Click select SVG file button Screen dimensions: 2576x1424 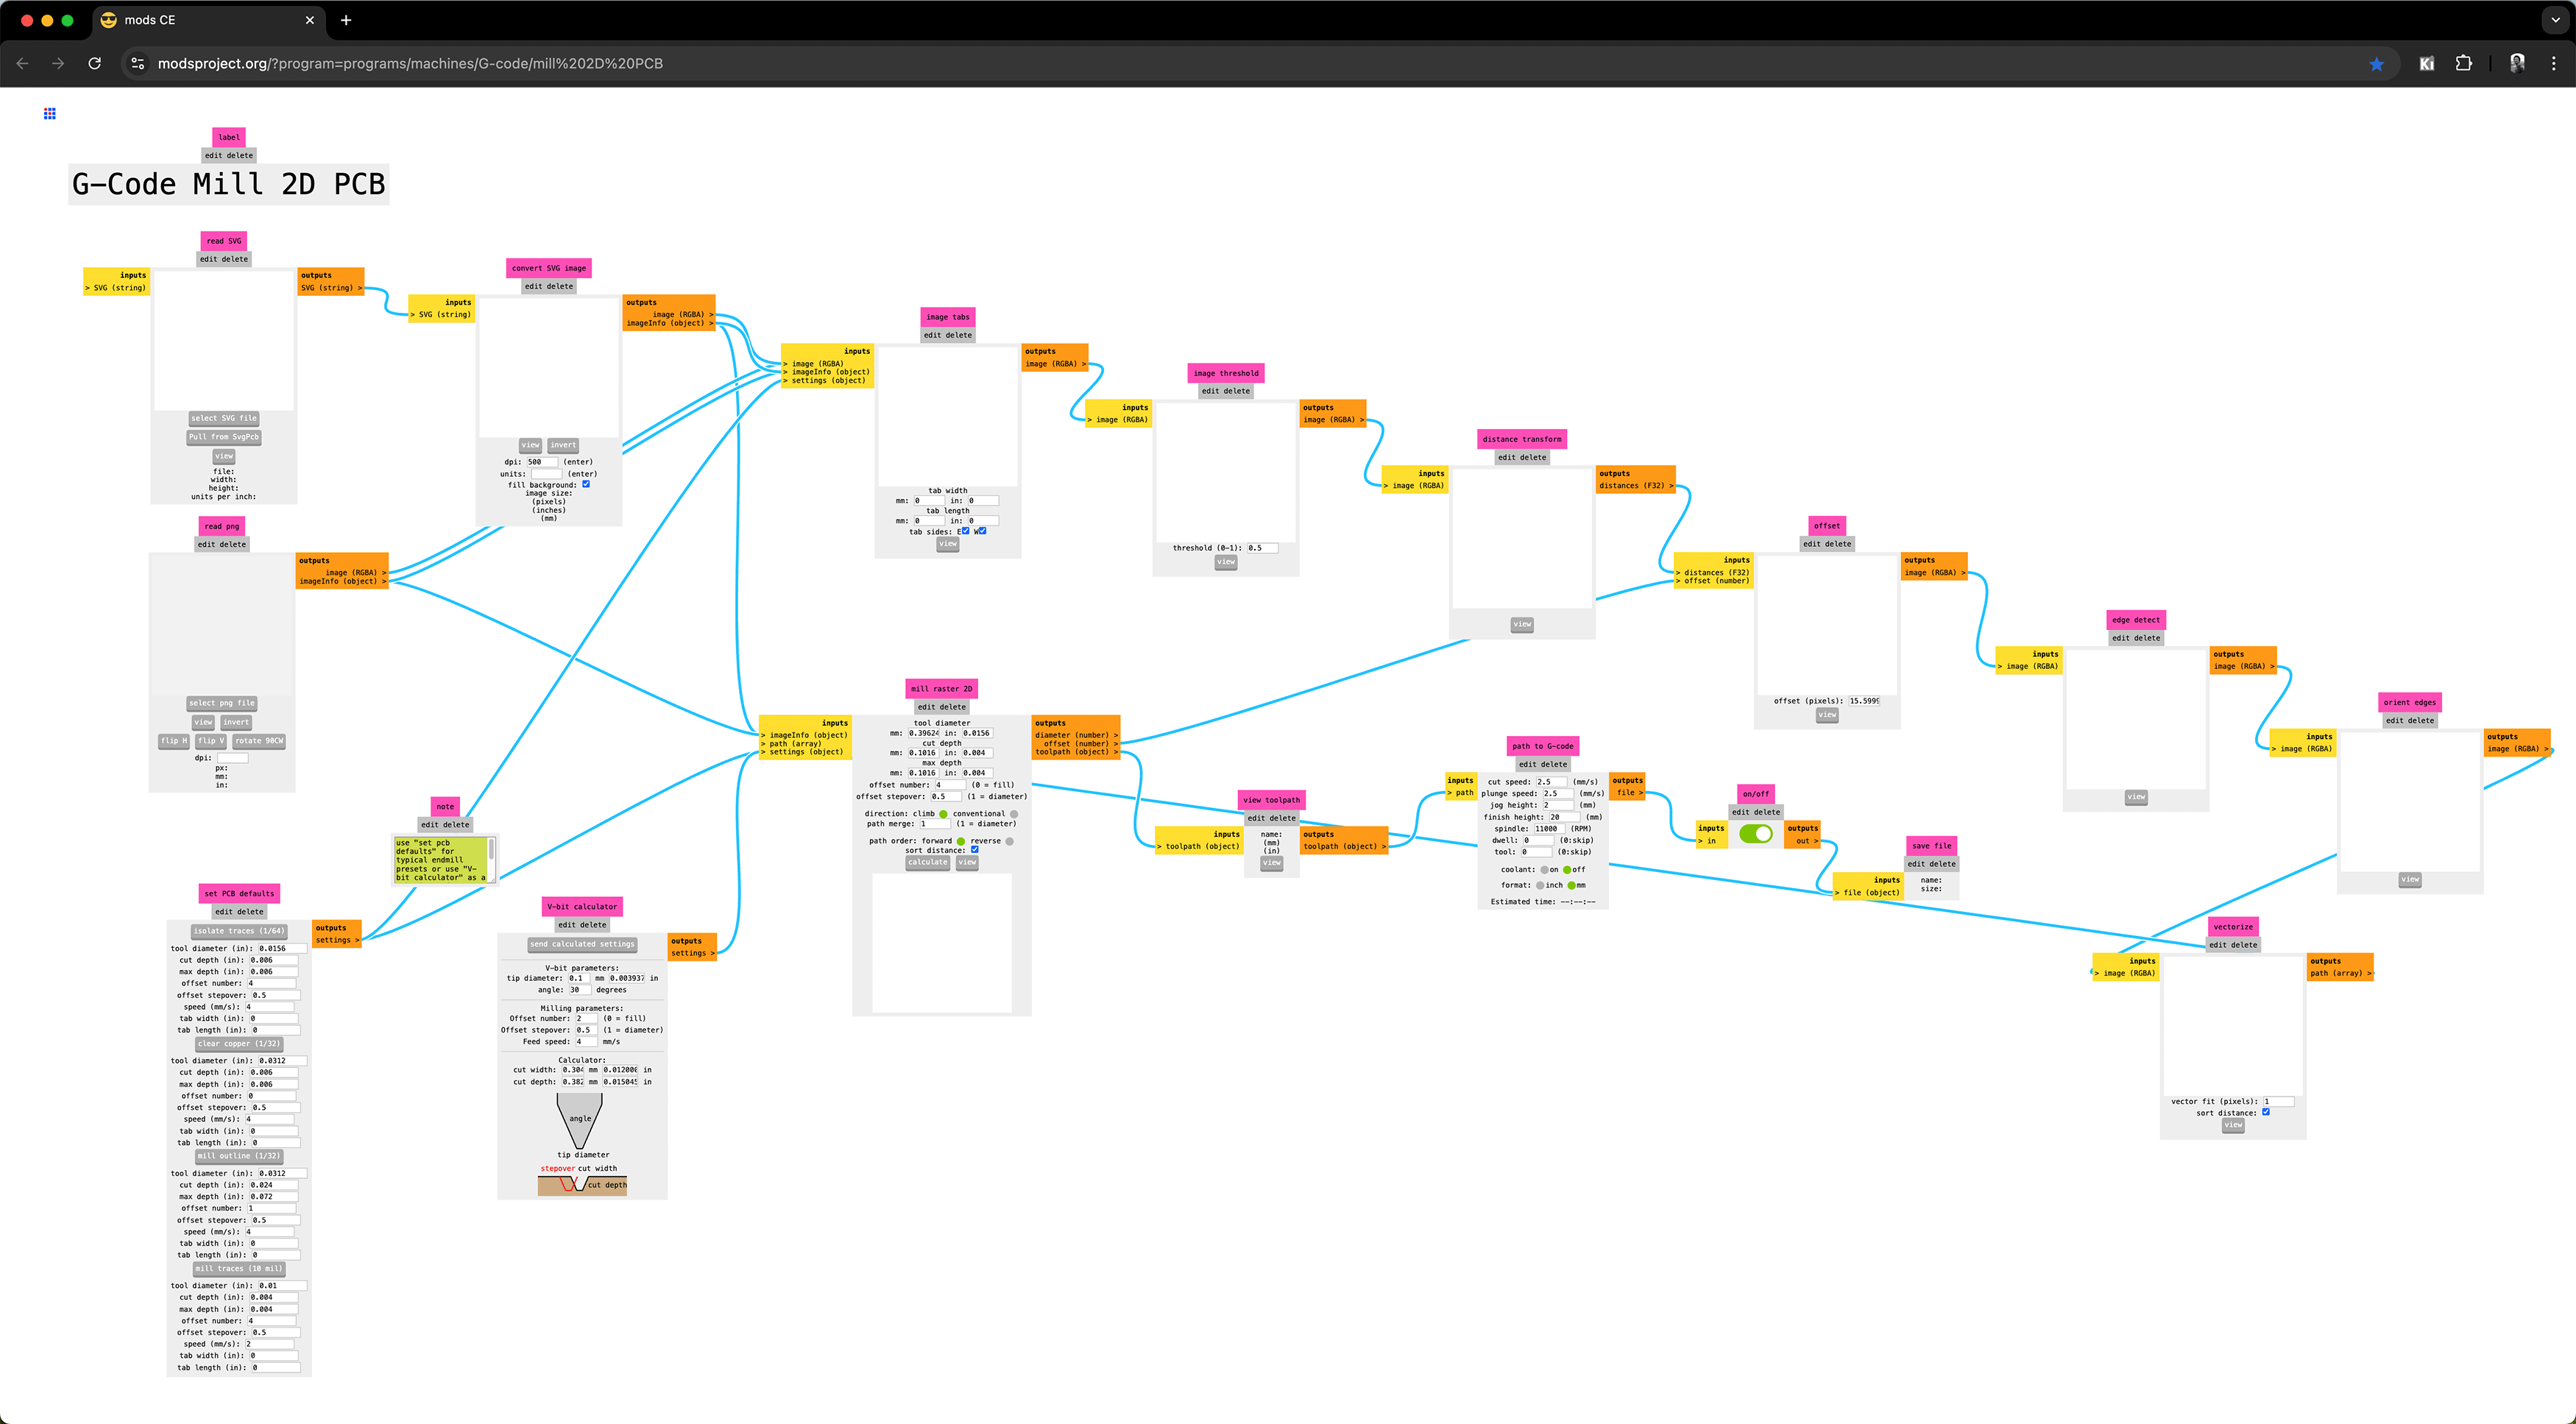(224, 419)
